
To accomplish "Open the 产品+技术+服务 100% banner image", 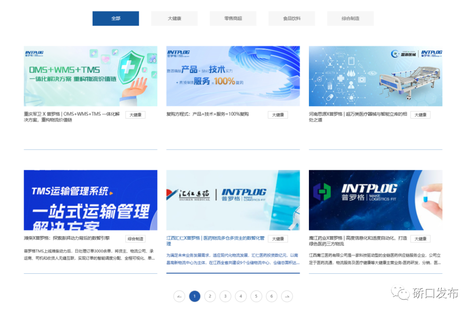I will point(233,76).
